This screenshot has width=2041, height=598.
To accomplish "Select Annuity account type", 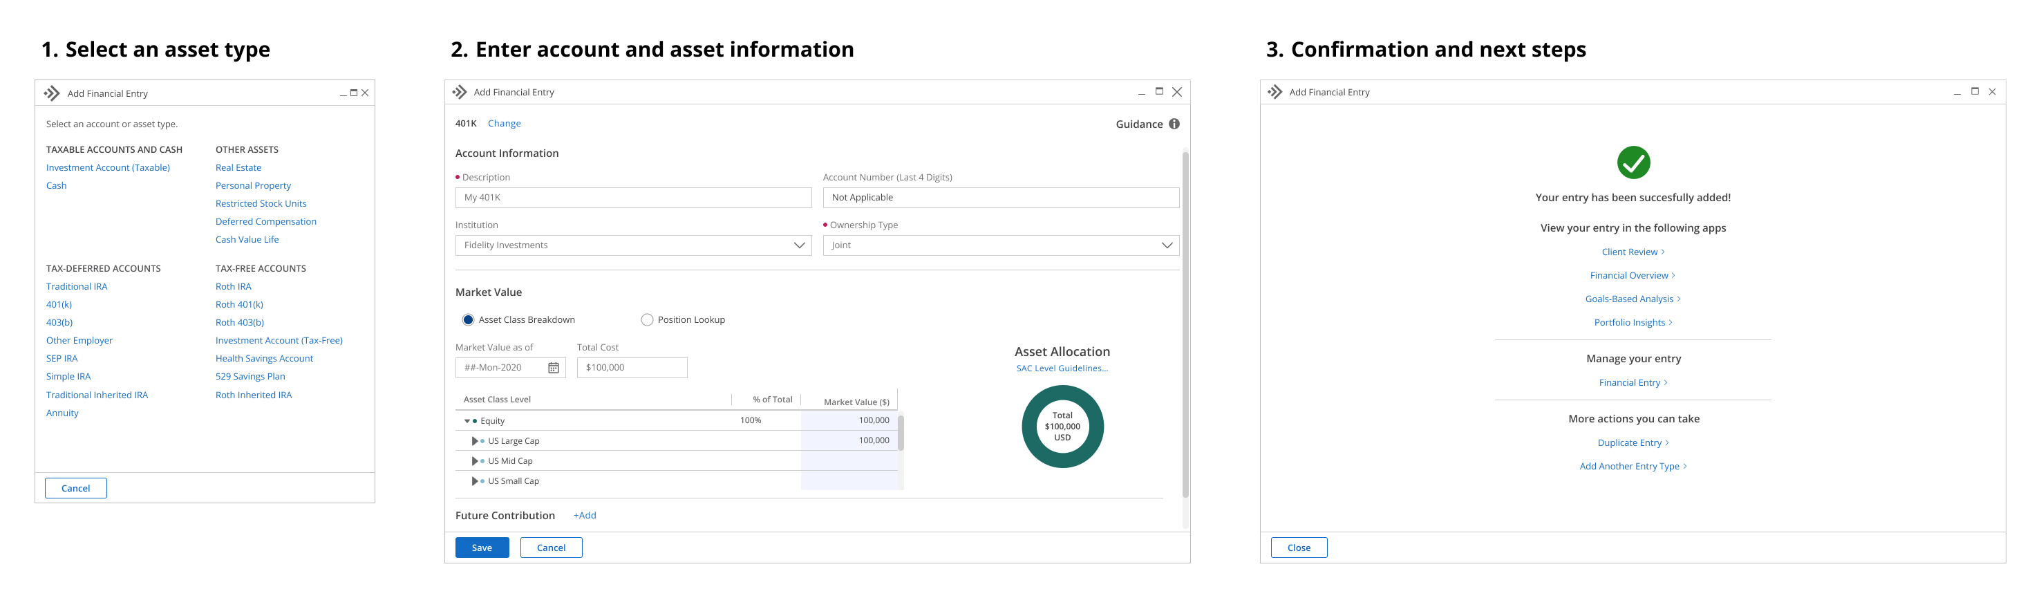I will coord(62,413).
